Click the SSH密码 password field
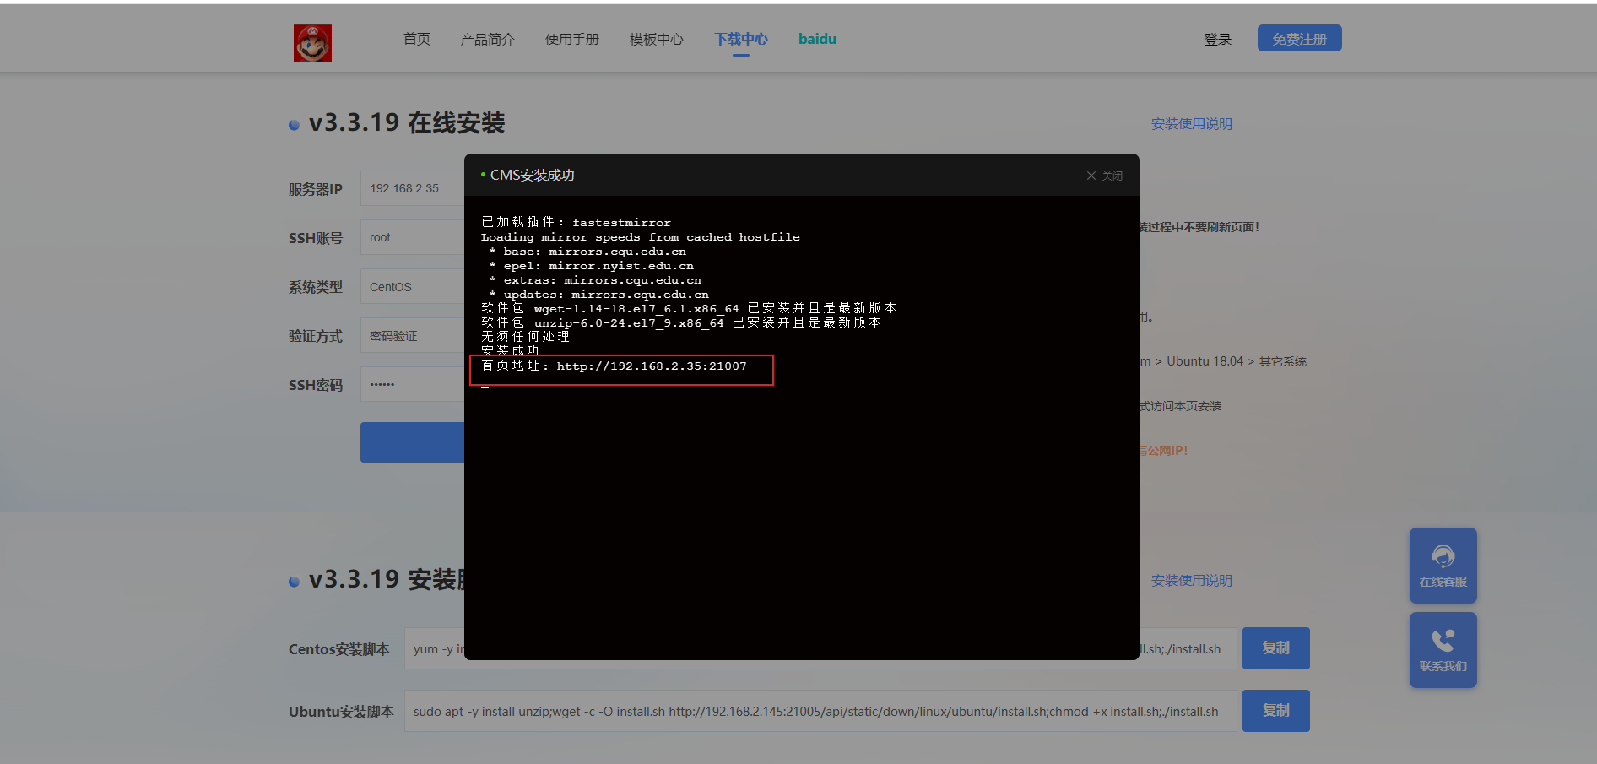 tap(413, 384)
